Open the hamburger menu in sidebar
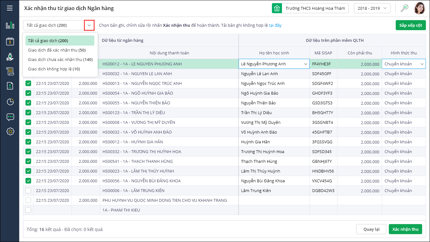The width and height of the screenshot is (430, 242). (10, 8)
